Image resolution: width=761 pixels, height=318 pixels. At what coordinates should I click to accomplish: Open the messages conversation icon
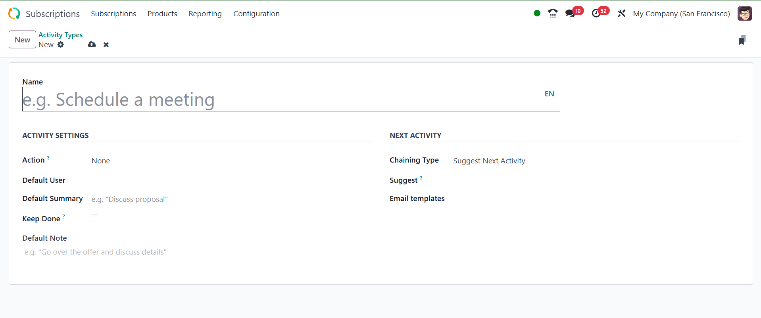[x=570, y=13]
